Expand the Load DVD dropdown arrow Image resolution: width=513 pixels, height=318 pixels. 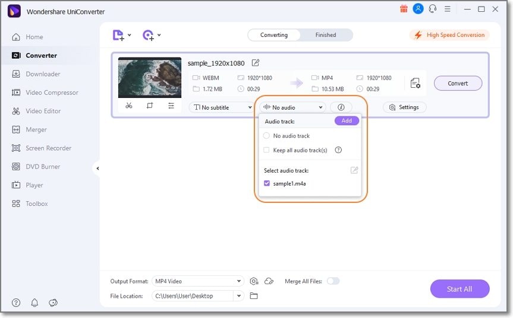159,35
